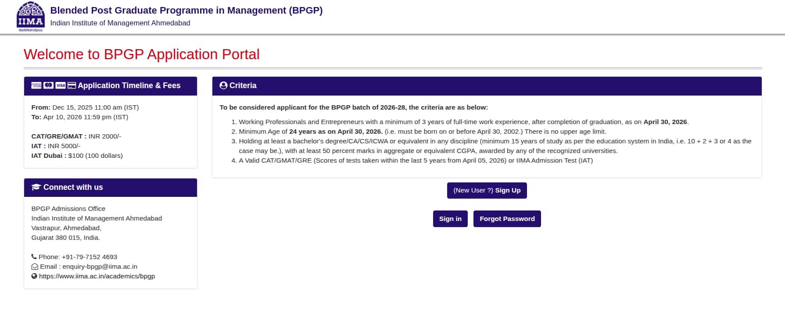The image size is (785, 335).
Task: Click the American Express card icon
Action: (x=36, y=86)
